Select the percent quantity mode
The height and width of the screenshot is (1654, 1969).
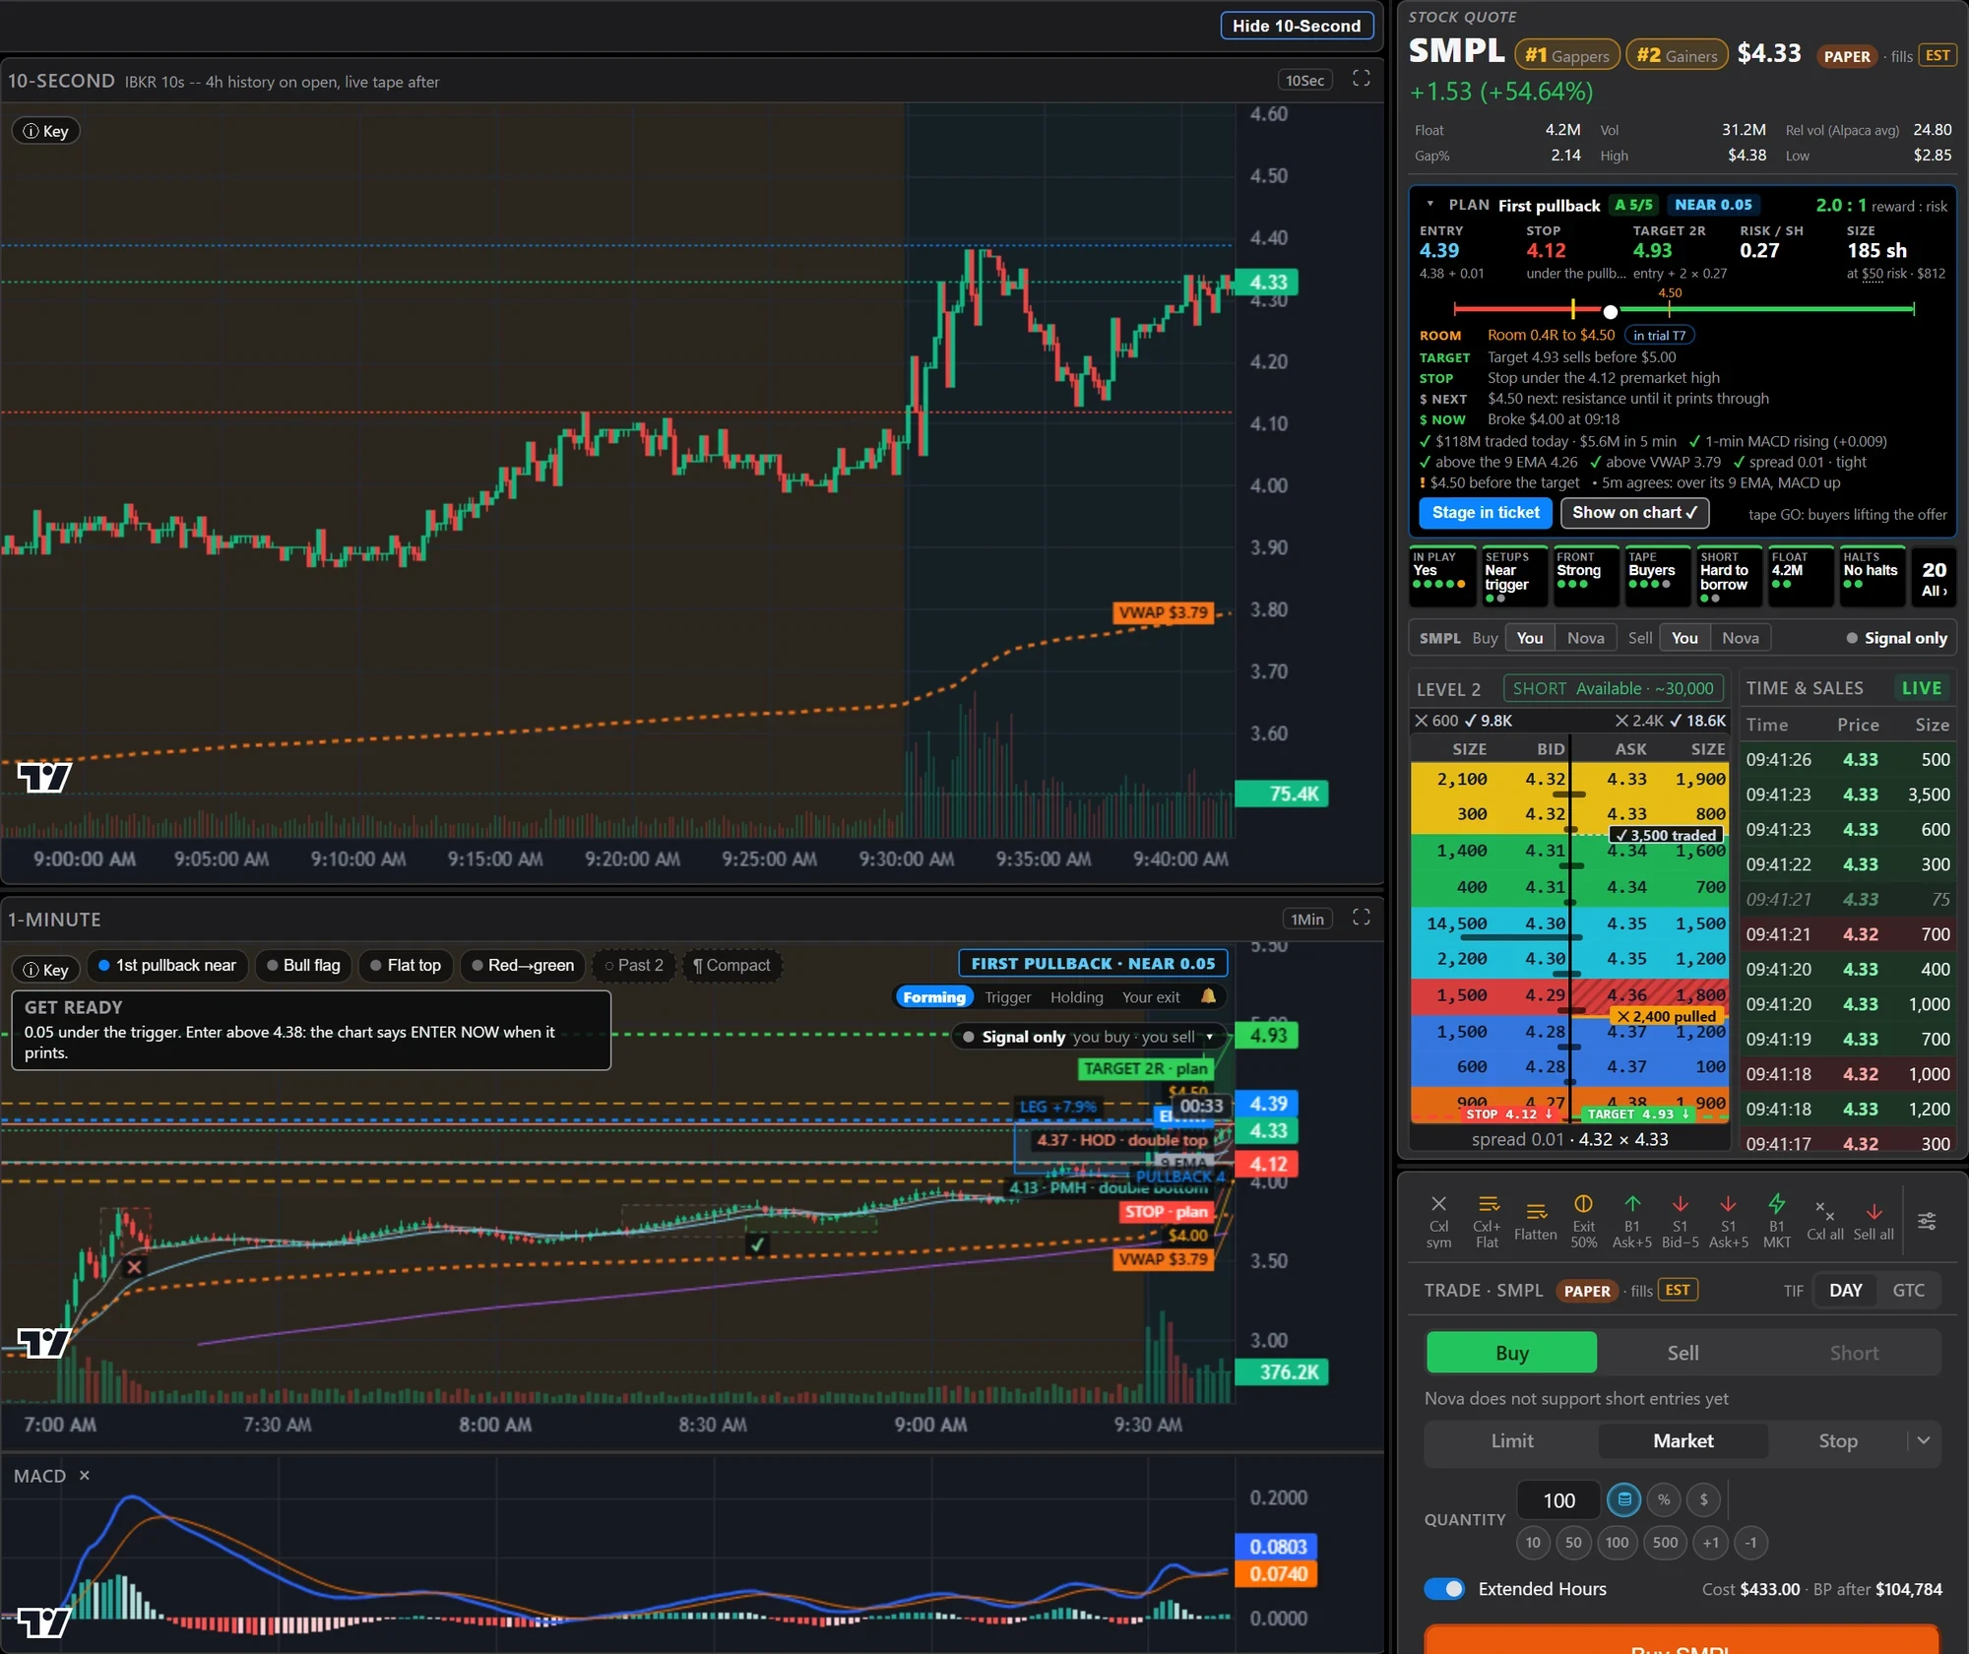[x=1664, y=1499]
